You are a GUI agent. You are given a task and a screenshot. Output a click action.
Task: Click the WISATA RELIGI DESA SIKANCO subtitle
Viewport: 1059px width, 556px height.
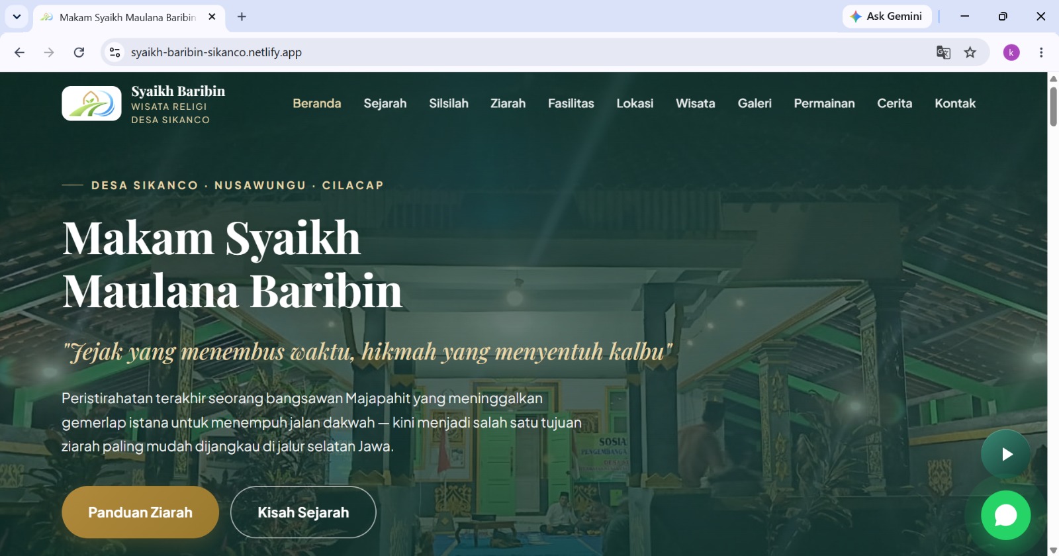coord(170,113)
